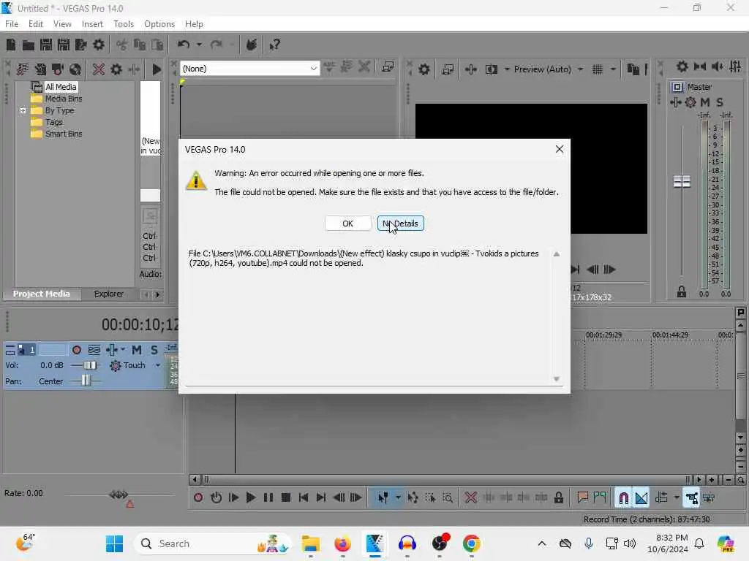The image size is (749, 561).
Task: Open Undo history dropdown arrow
Action: click(x=199, y=45)
